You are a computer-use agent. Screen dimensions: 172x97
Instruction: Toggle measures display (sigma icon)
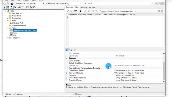coord(4,7)
